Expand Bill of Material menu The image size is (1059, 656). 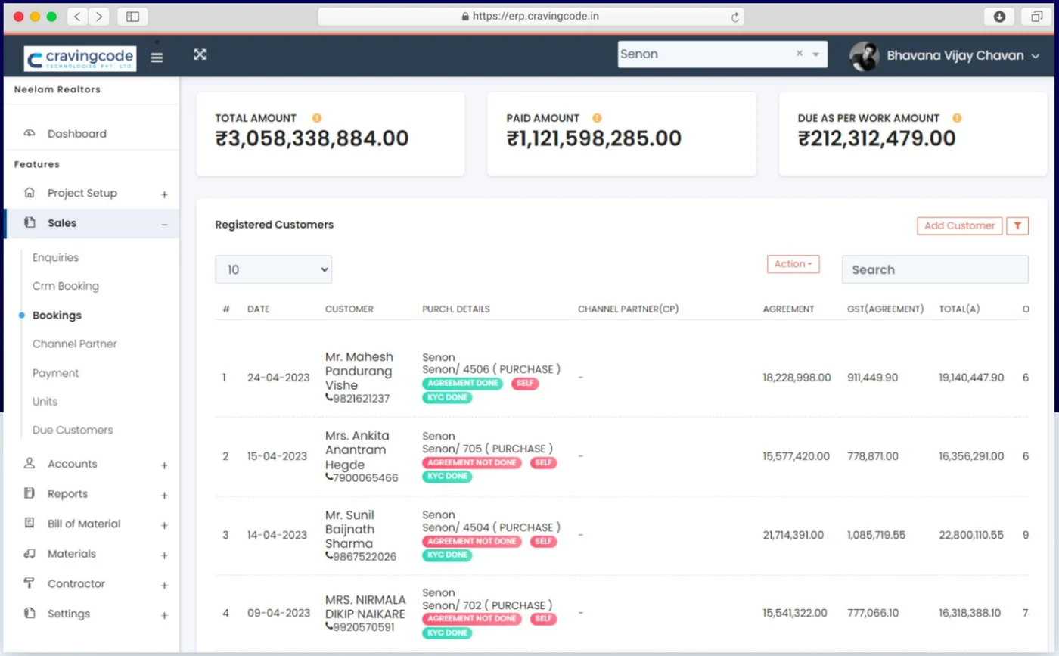[164, 525]
